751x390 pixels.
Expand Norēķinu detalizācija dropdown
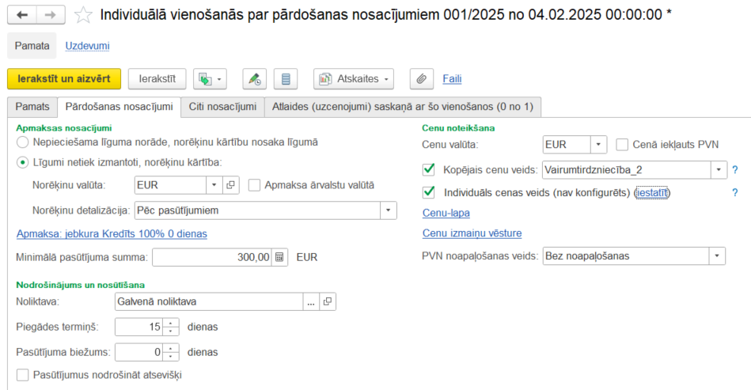pos(389,210)
